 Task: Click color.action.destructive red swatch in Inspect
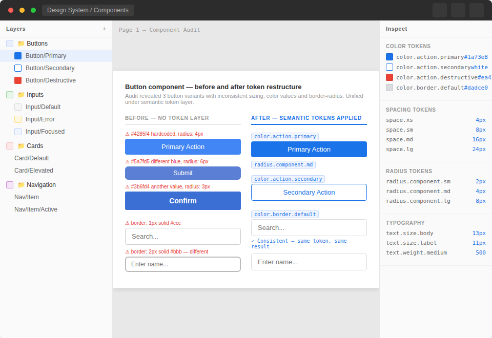pos(389,77)
